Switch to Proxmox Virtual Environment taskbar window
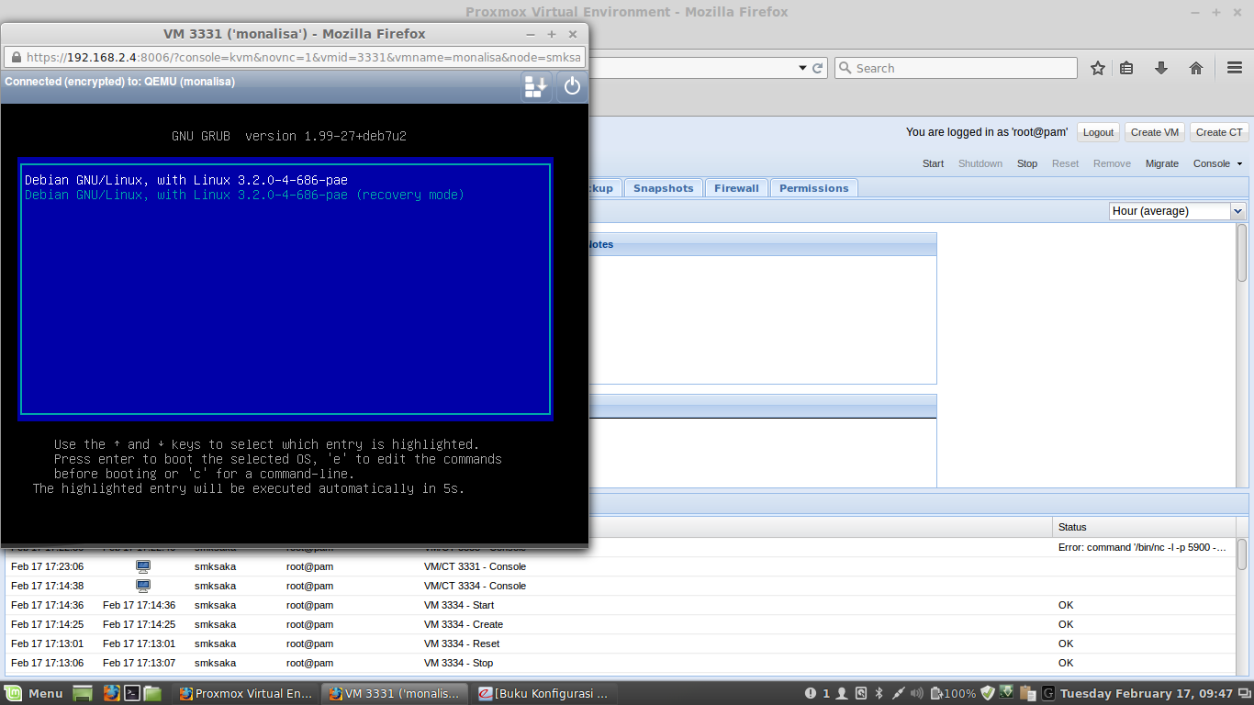The image size is (1254, 705). [x=246, y=693]
